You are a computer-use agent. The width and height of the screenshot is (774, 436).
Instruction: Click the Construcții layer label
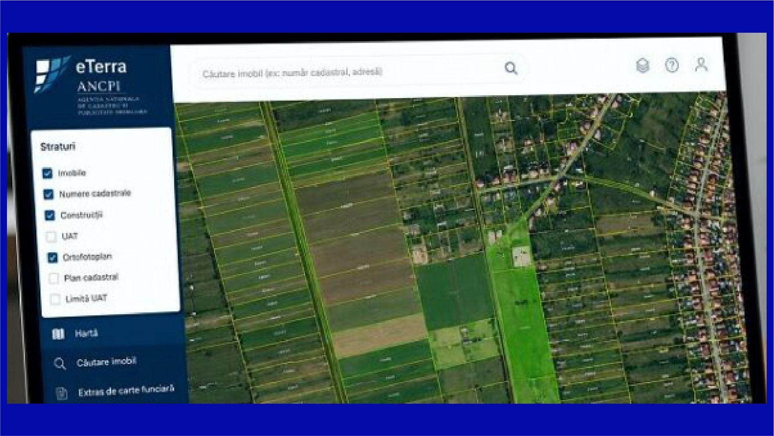(x=81, y=215)
